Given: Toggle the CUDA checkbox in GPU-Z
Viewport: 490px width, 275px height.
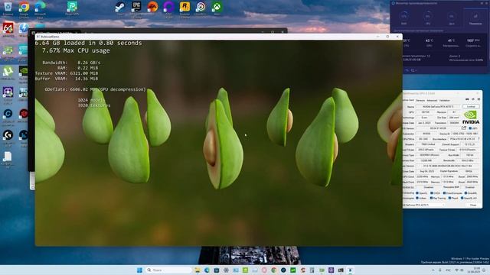Looking at the screenshot, I should pos(432,193).
